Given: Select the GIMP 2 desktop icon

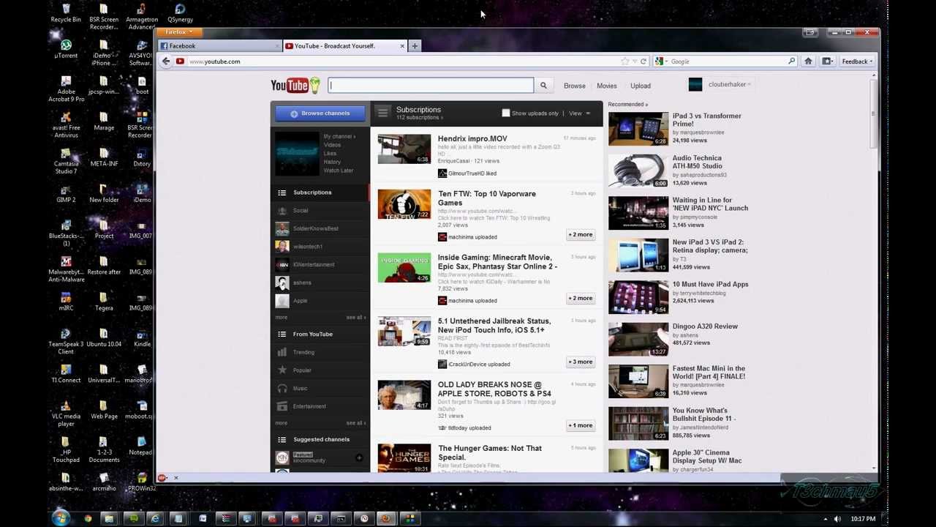Looking at the screenshot, I should [66, 193].
